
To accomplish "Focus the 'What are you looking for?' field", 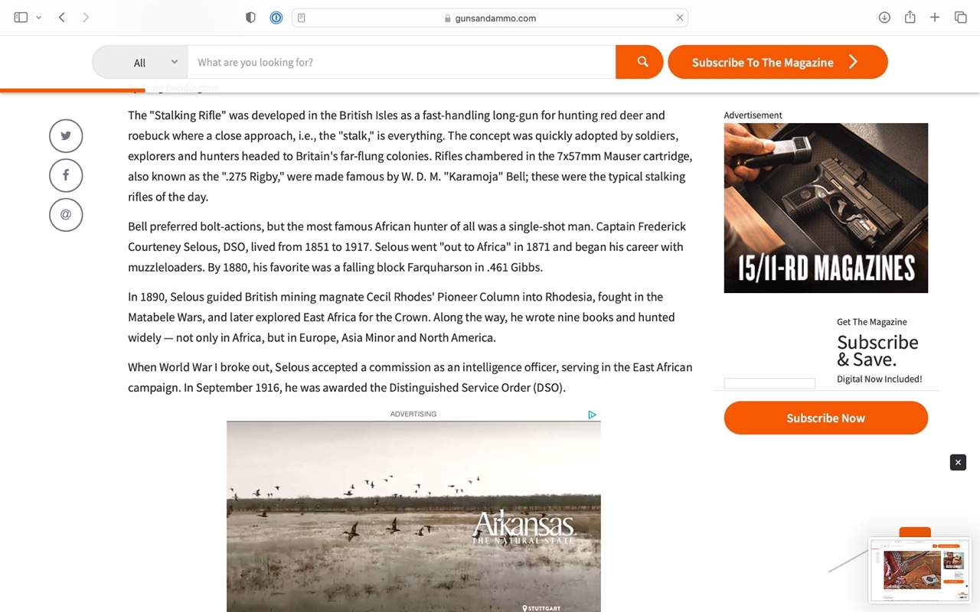I will coord(401,62).
